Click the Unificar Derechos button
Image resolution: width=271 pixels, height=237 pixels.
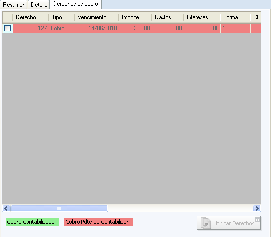[229, 223]
